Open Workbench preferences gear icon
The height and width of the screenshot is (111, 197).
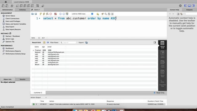180,6
